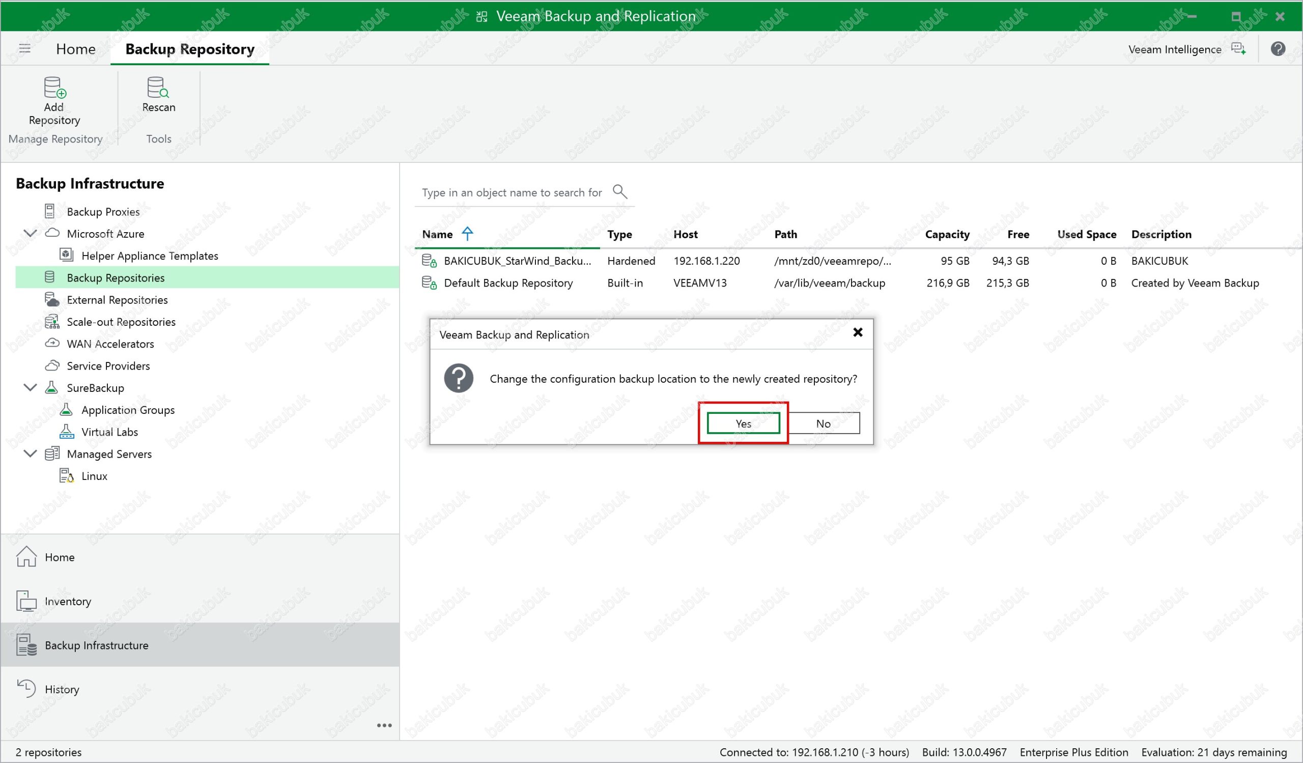Click the 216,9 GB capacity cell

pos(948,283)
